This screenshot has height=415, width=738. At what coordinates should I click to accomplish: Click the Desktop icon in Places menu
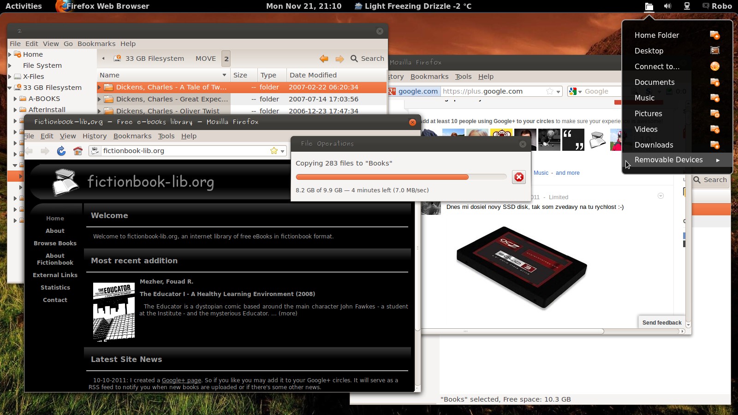click(714, 51)
